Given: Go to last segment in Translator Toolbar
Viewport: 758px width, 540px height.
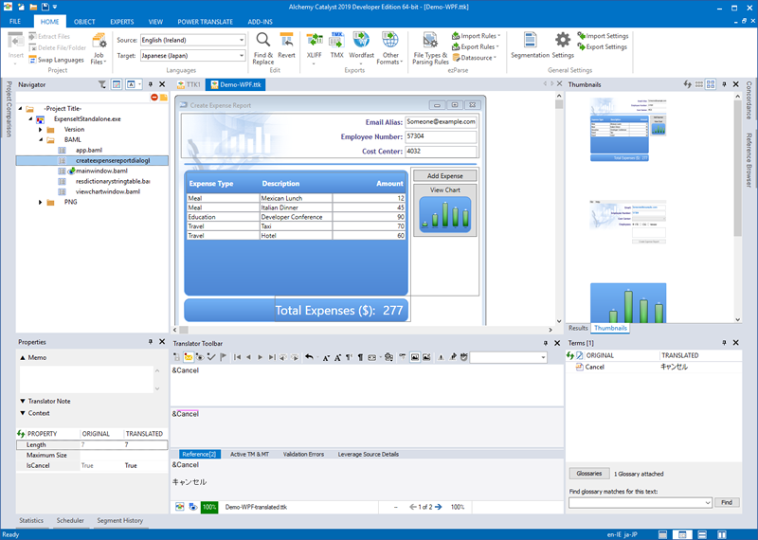Looking at the screenshot, I should pos(272,357).
